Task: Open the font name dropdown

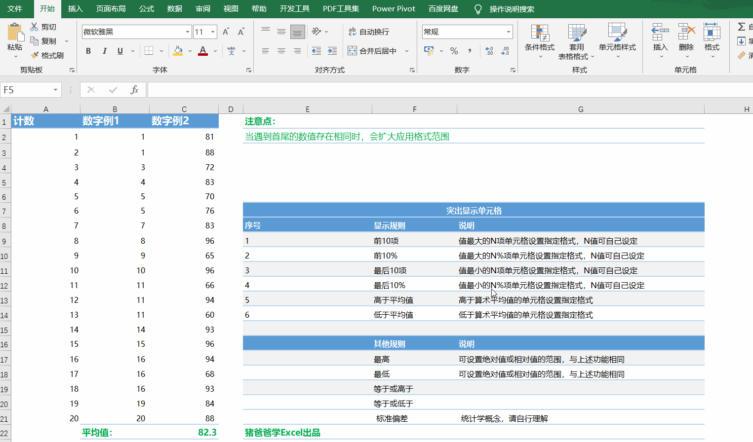Action: click(188, 32)
